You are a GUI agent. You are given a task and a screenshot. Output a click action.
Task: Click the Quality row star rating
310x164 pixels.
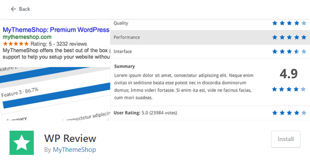pos(289,23)
